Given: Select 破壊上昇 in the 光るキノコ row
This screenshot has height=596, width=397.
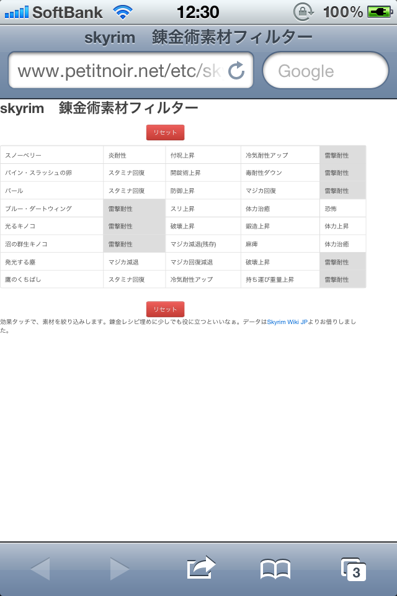Looking at the screenshot, I should coord(203,226).
